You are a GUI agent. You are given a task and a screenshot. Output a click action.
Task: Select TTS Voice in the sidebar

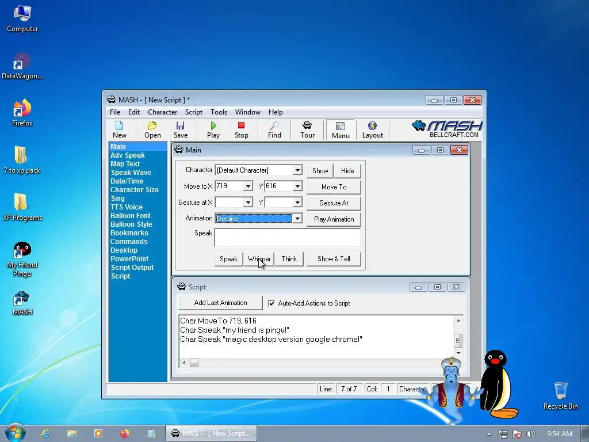coord(126,207)
